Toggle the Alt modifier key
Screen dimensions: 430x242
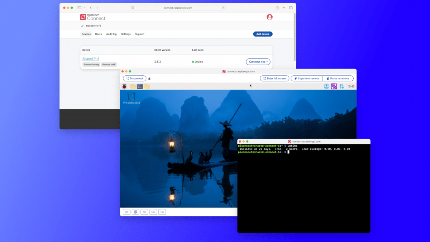click(144, 212)
